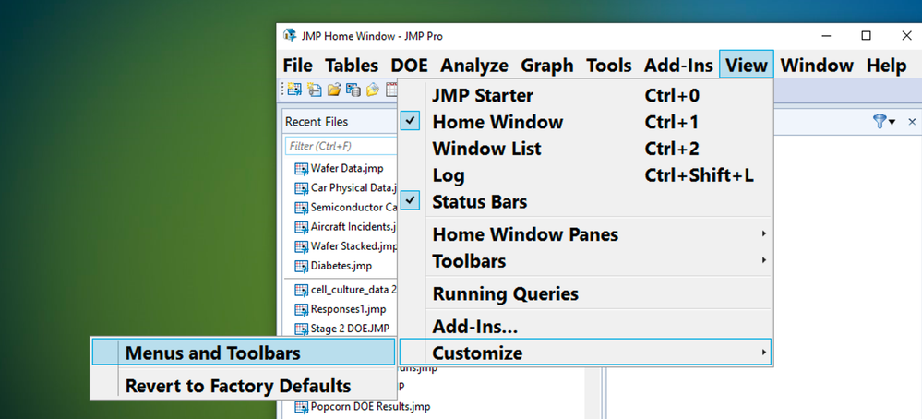This screenshot has height=419, width=922.
Task: Select Popcorn DOE Results.jmp file
Action: pos(370,406)
